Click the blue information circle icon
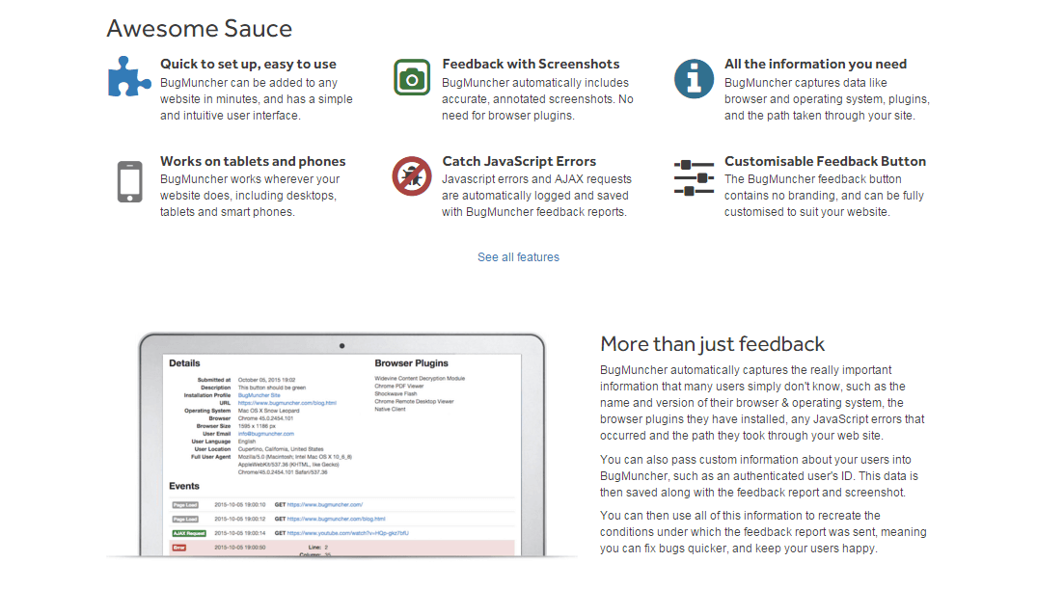Screen dimensions: 1037x589 pos(694,79)
